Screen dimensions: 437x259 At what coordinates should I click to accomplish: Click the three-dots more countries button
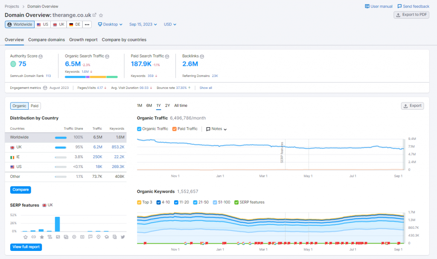[x=87, y=25]
